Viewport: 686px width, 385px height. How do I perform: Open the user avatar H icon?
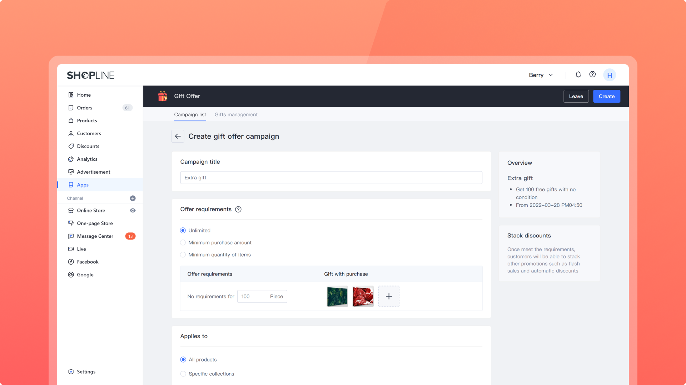tap(609, 75)
